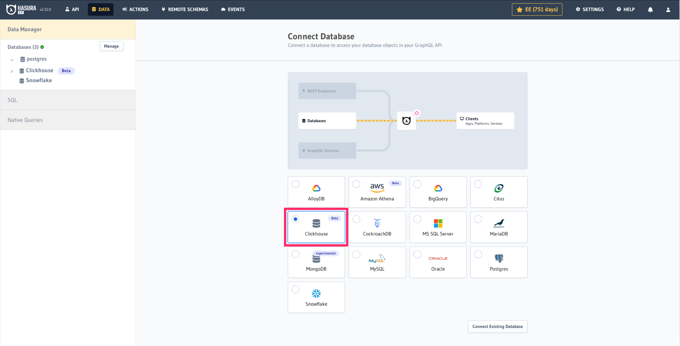Click the BigQuery logo icon

[x=438, y=188]
